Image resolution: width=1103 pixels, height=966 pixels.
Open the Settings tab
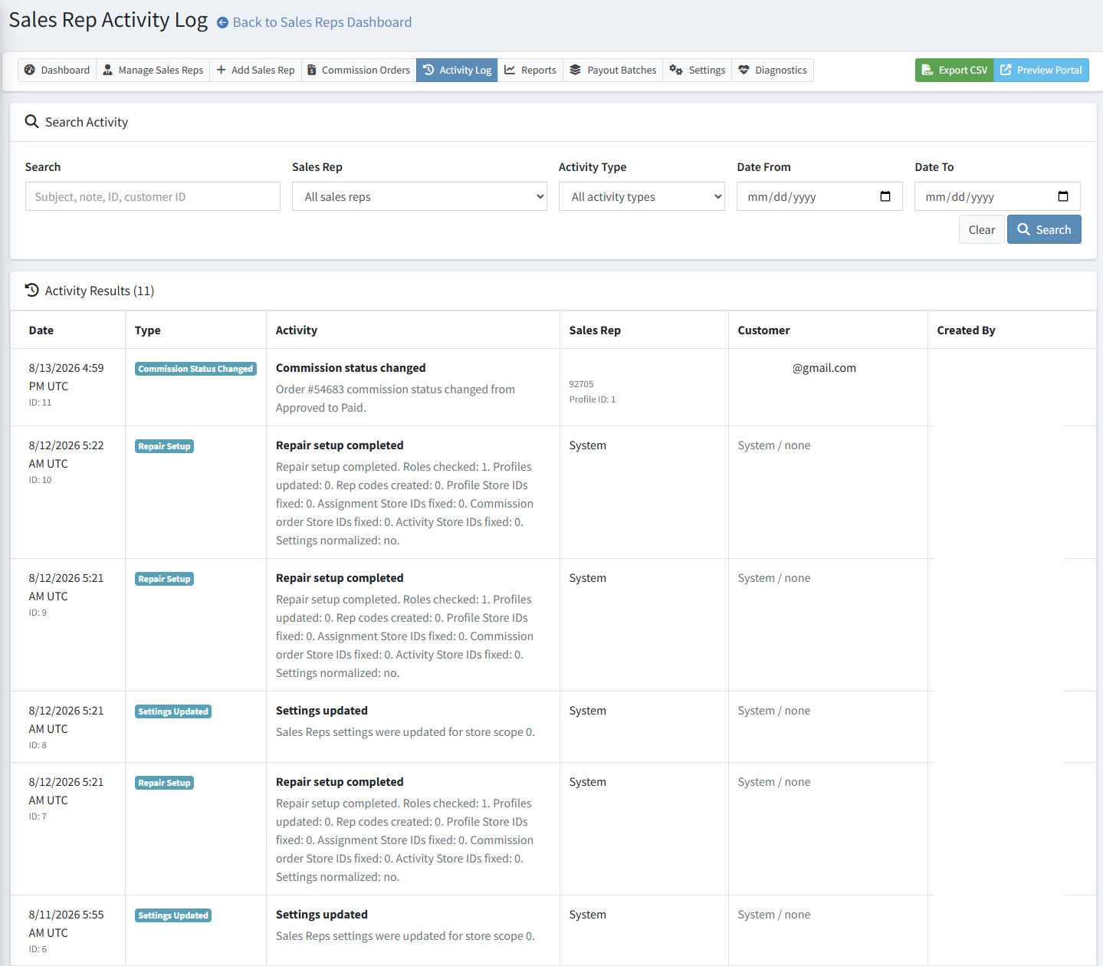[698, 70]
